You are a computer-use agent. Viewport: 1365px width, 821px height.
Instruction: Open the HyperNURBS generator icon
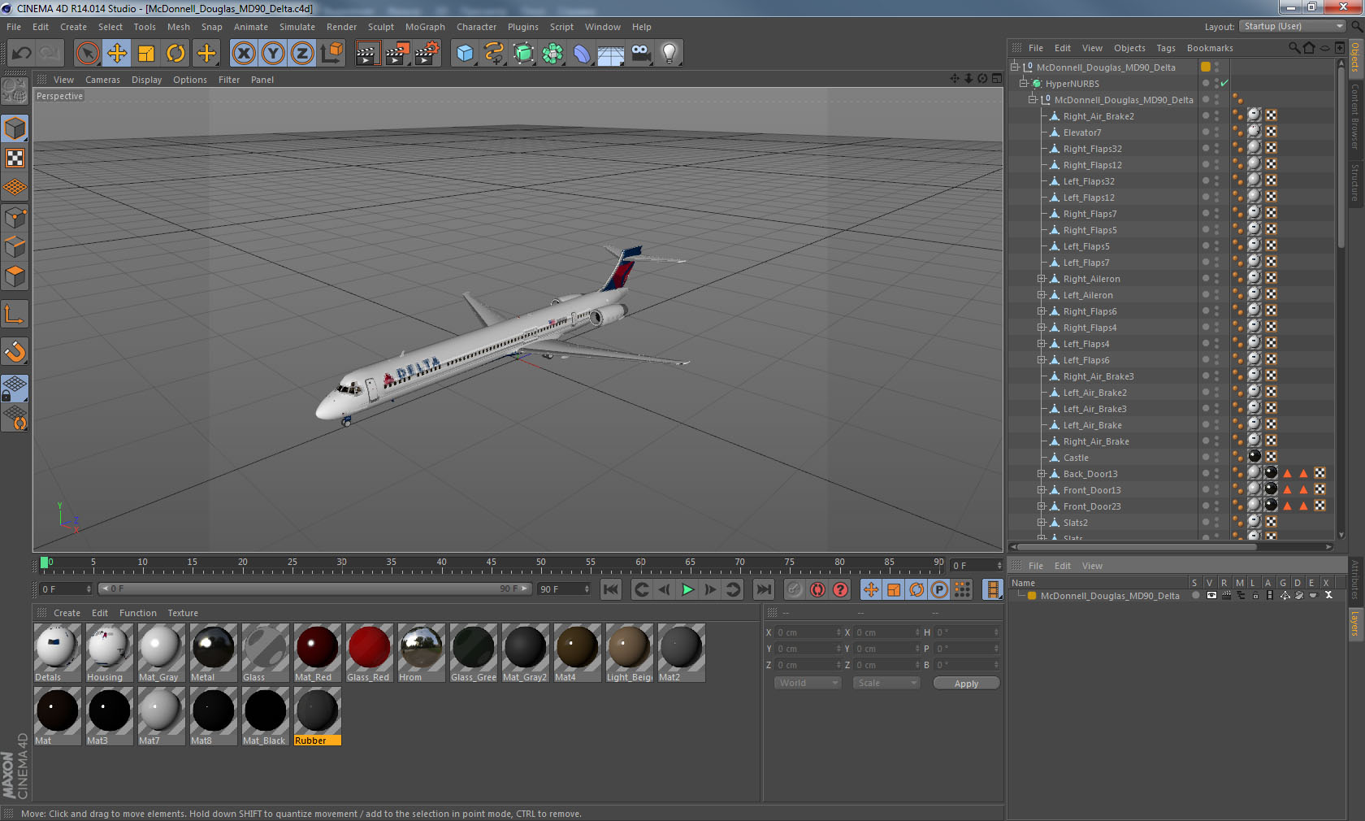523,54
